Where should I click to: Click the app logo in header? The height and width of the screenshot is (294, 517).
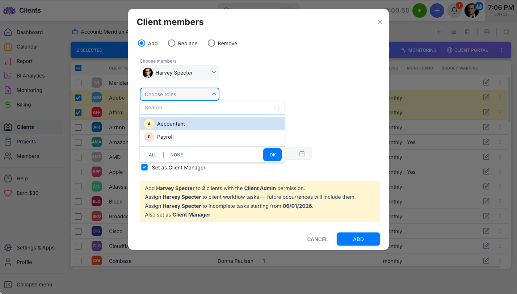coord(9,10)
